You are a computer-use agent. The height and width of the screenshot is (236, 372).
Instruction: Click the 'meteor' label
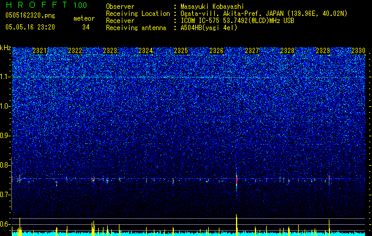pos(84,18)
